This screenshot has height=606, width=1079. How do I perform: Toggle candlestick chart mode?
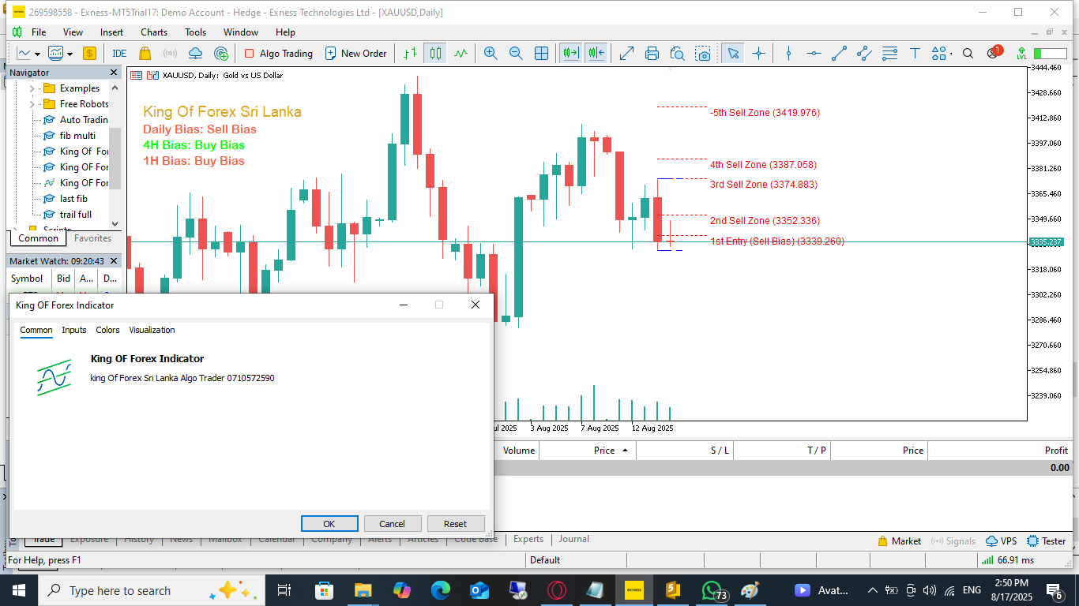[435, 54]
